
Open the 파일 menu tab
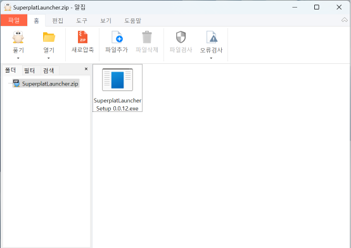(14, 20)
